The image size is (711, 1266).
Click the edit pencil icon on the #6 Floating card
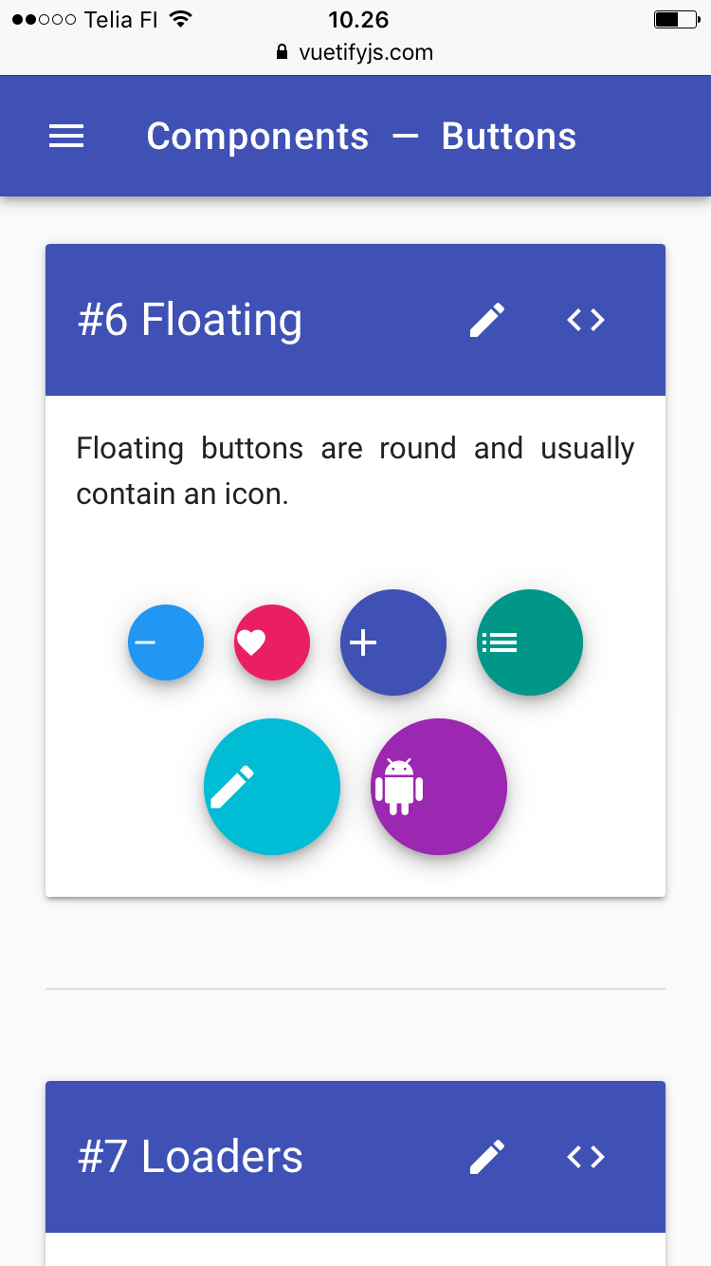tap(486, 320)
